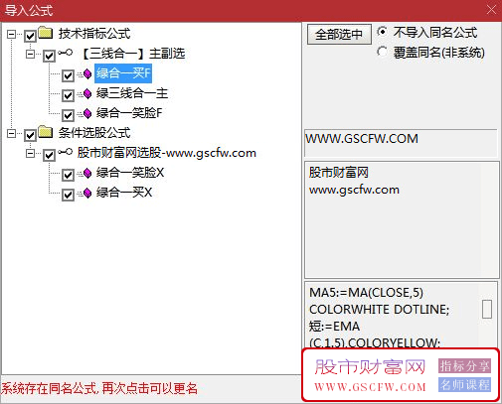Uncheck the 条件选股公式 checkbox

[x=30, y=135]
